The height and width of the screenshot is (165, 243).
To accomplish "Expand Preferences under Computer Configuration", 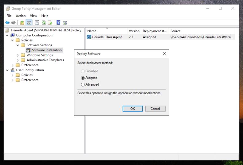I will pos(12,65).
